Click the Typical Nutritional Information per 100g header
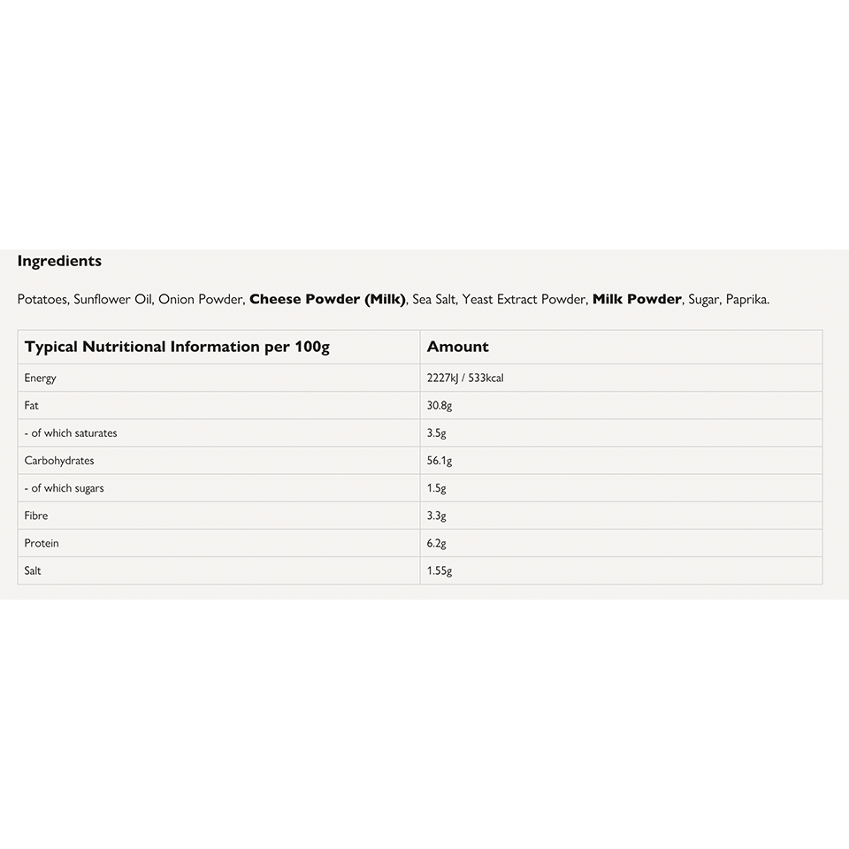 177,347
